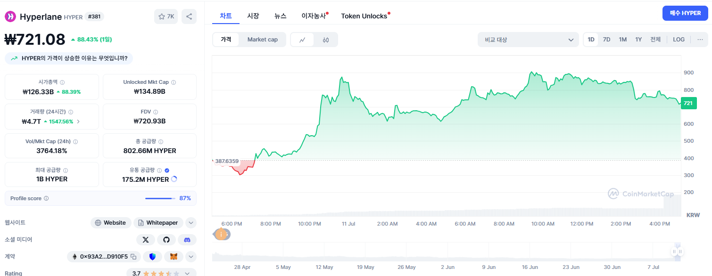Open the 뉴스 tab
This screenshot has height=276, width=712.
pos(281,16)
